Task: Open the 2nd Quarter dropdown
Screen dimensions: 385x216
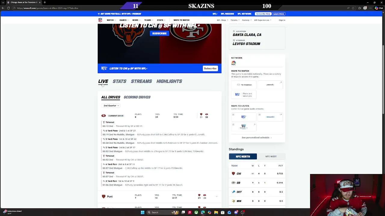Action: (x=111, y=106)
